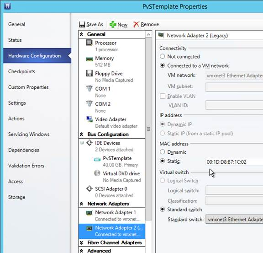Expand the Fibre Channel Adapters section
Viewport: 263px width, 253px height.
82,242
